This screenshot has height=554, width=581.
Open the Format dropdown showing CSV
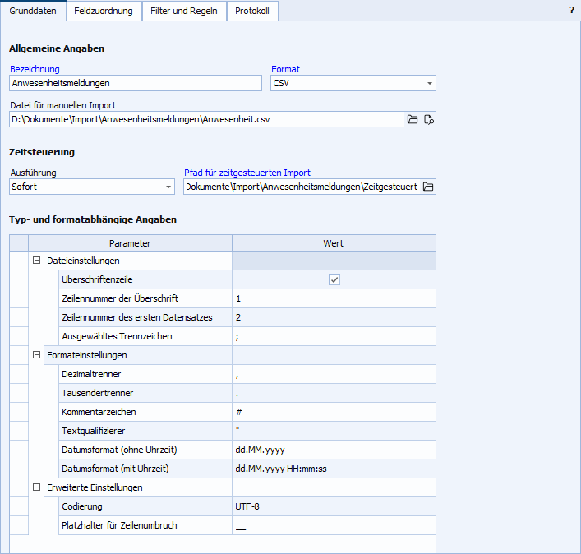pyautogui.click(x=430, y=83)
